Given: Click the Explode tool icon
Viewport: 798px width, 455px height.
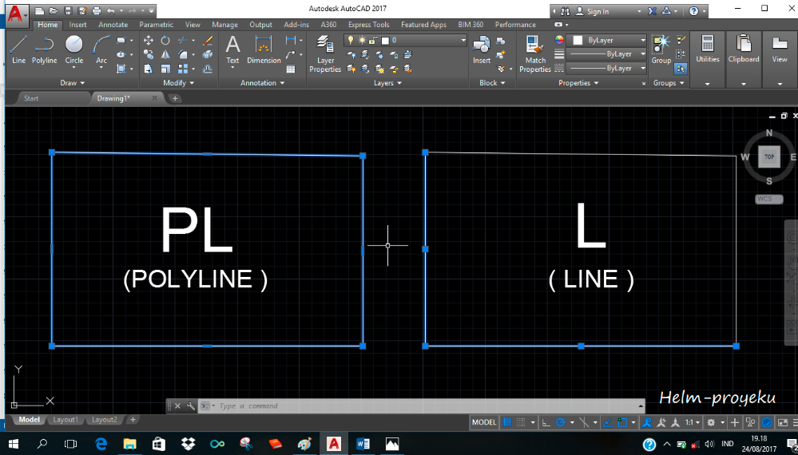Looking at the screenshot, I should click(x=208, y=54).
